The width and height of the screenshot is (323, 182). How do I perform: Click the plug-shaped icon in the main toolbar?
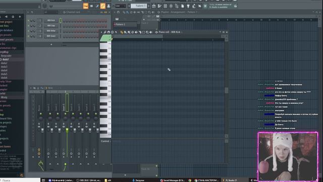click(x=188, y=6)
